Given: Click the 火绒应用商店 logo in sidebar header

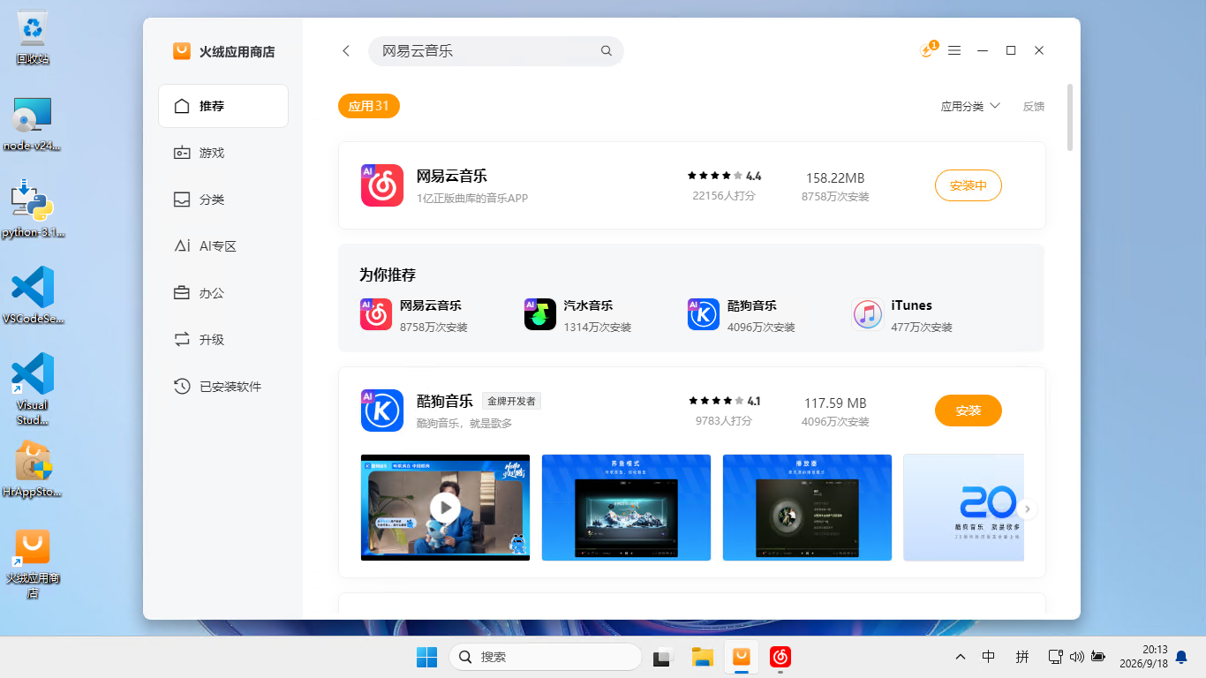Looking at the screenshot, I should pos(182,51).
